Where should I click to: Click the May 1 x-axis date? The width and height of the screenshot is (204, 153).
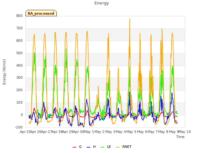point(89,132)
